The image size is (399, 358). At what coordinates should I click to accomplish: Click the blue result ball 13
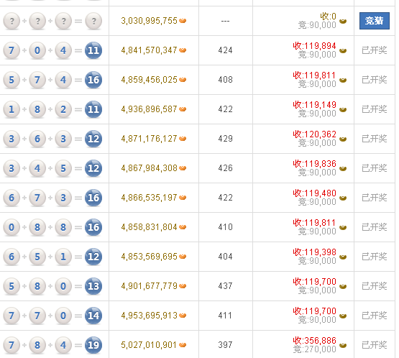point(93,286)
